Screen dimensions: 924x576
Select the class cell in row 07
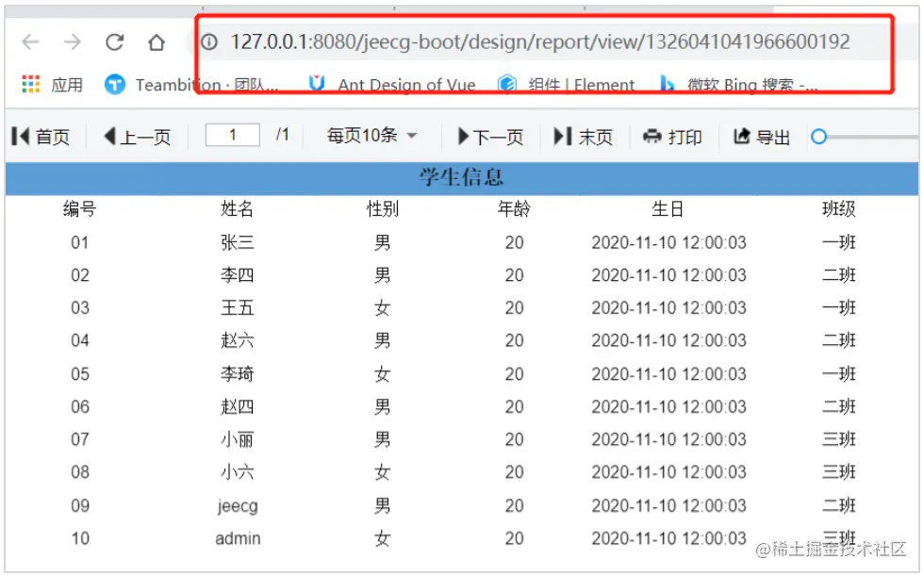pos(838,438)
